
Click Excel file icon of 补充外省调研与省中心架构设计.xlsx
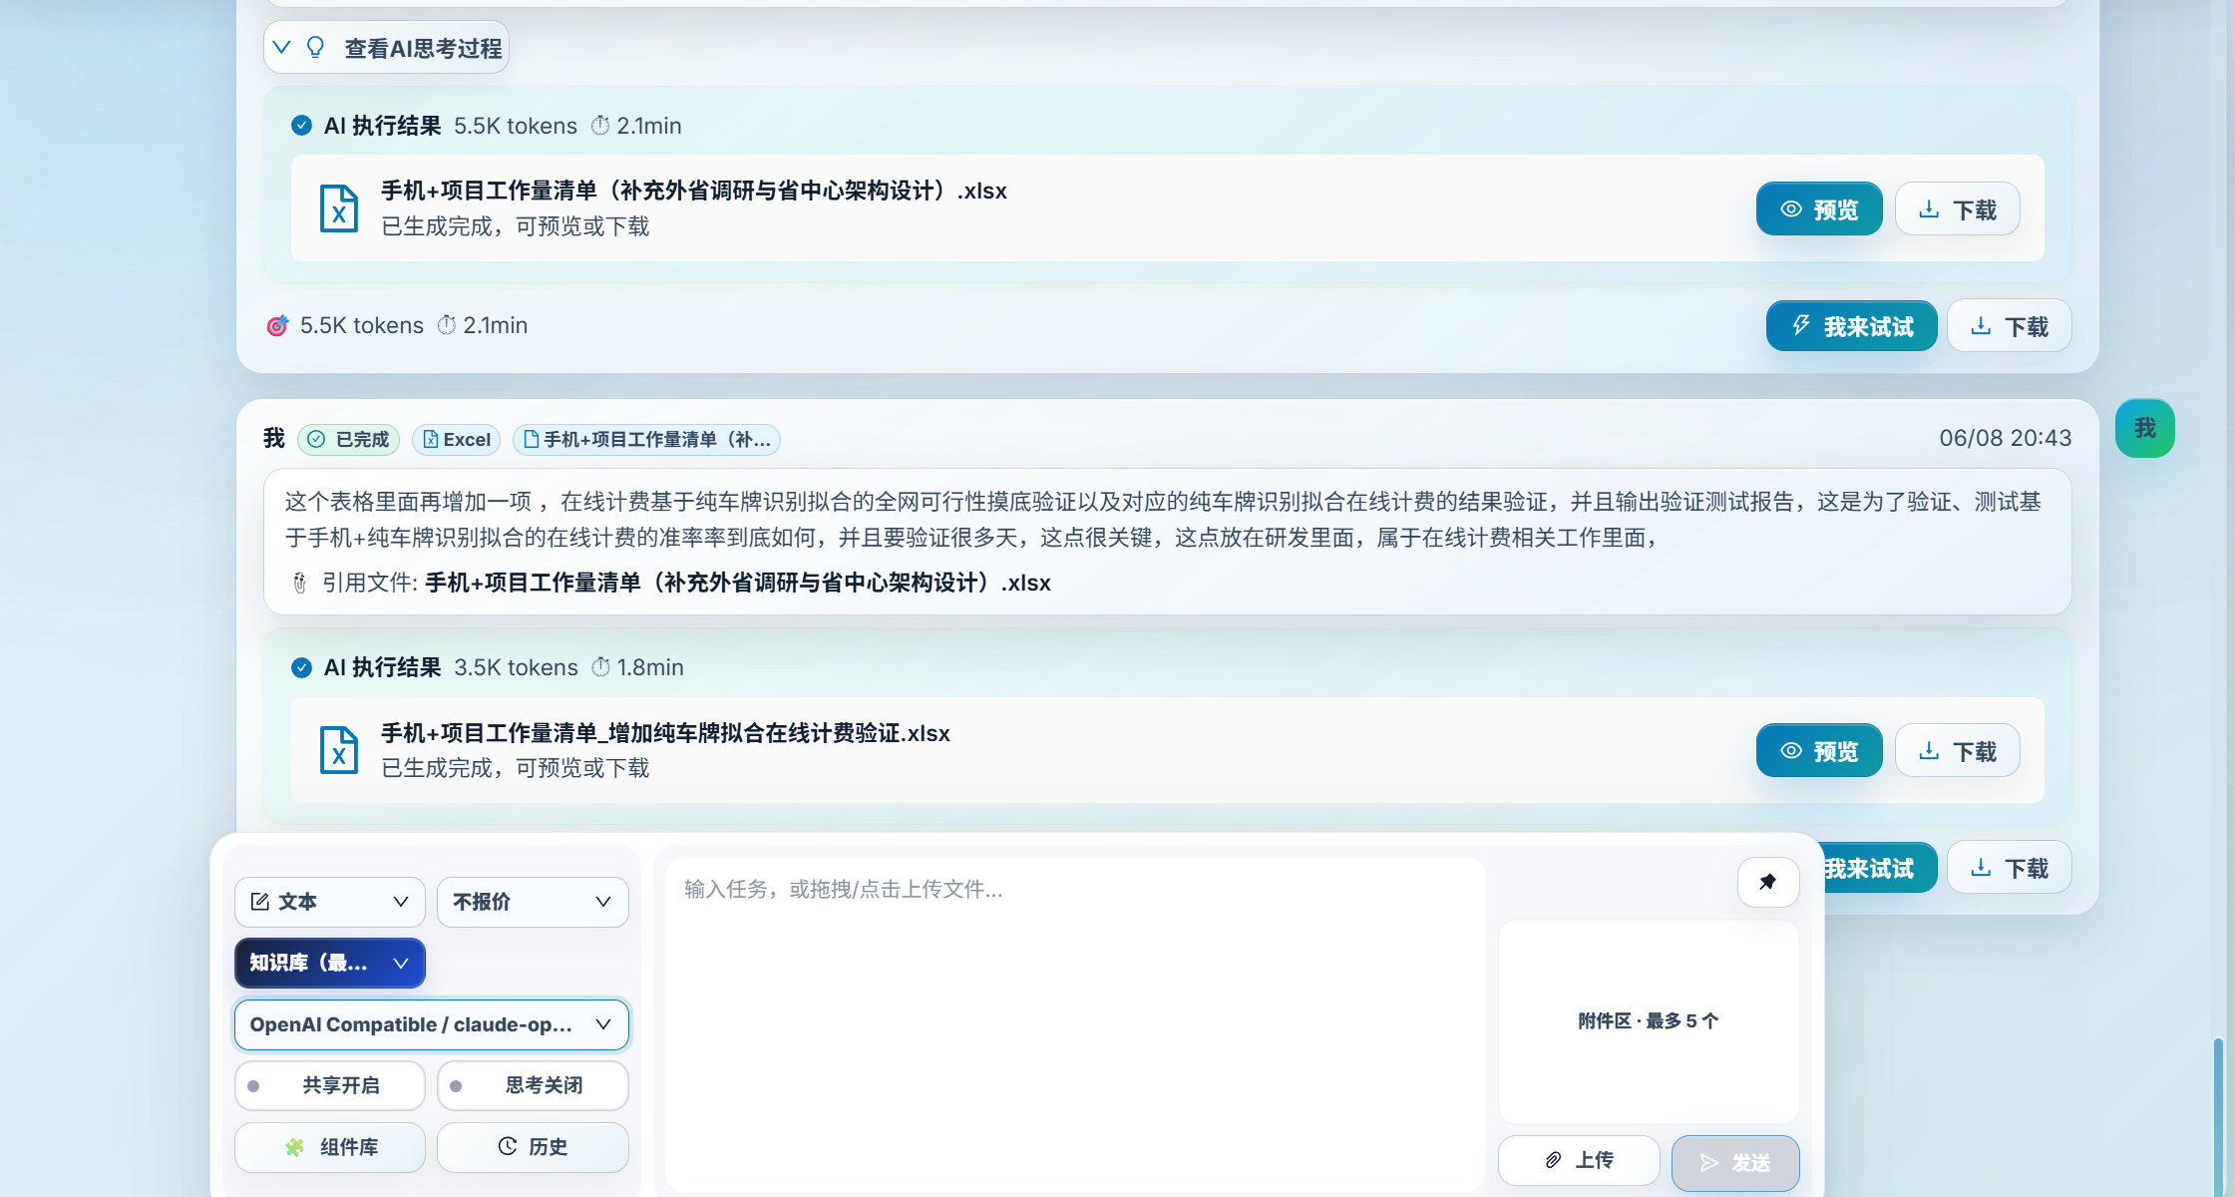click(338, 208)
